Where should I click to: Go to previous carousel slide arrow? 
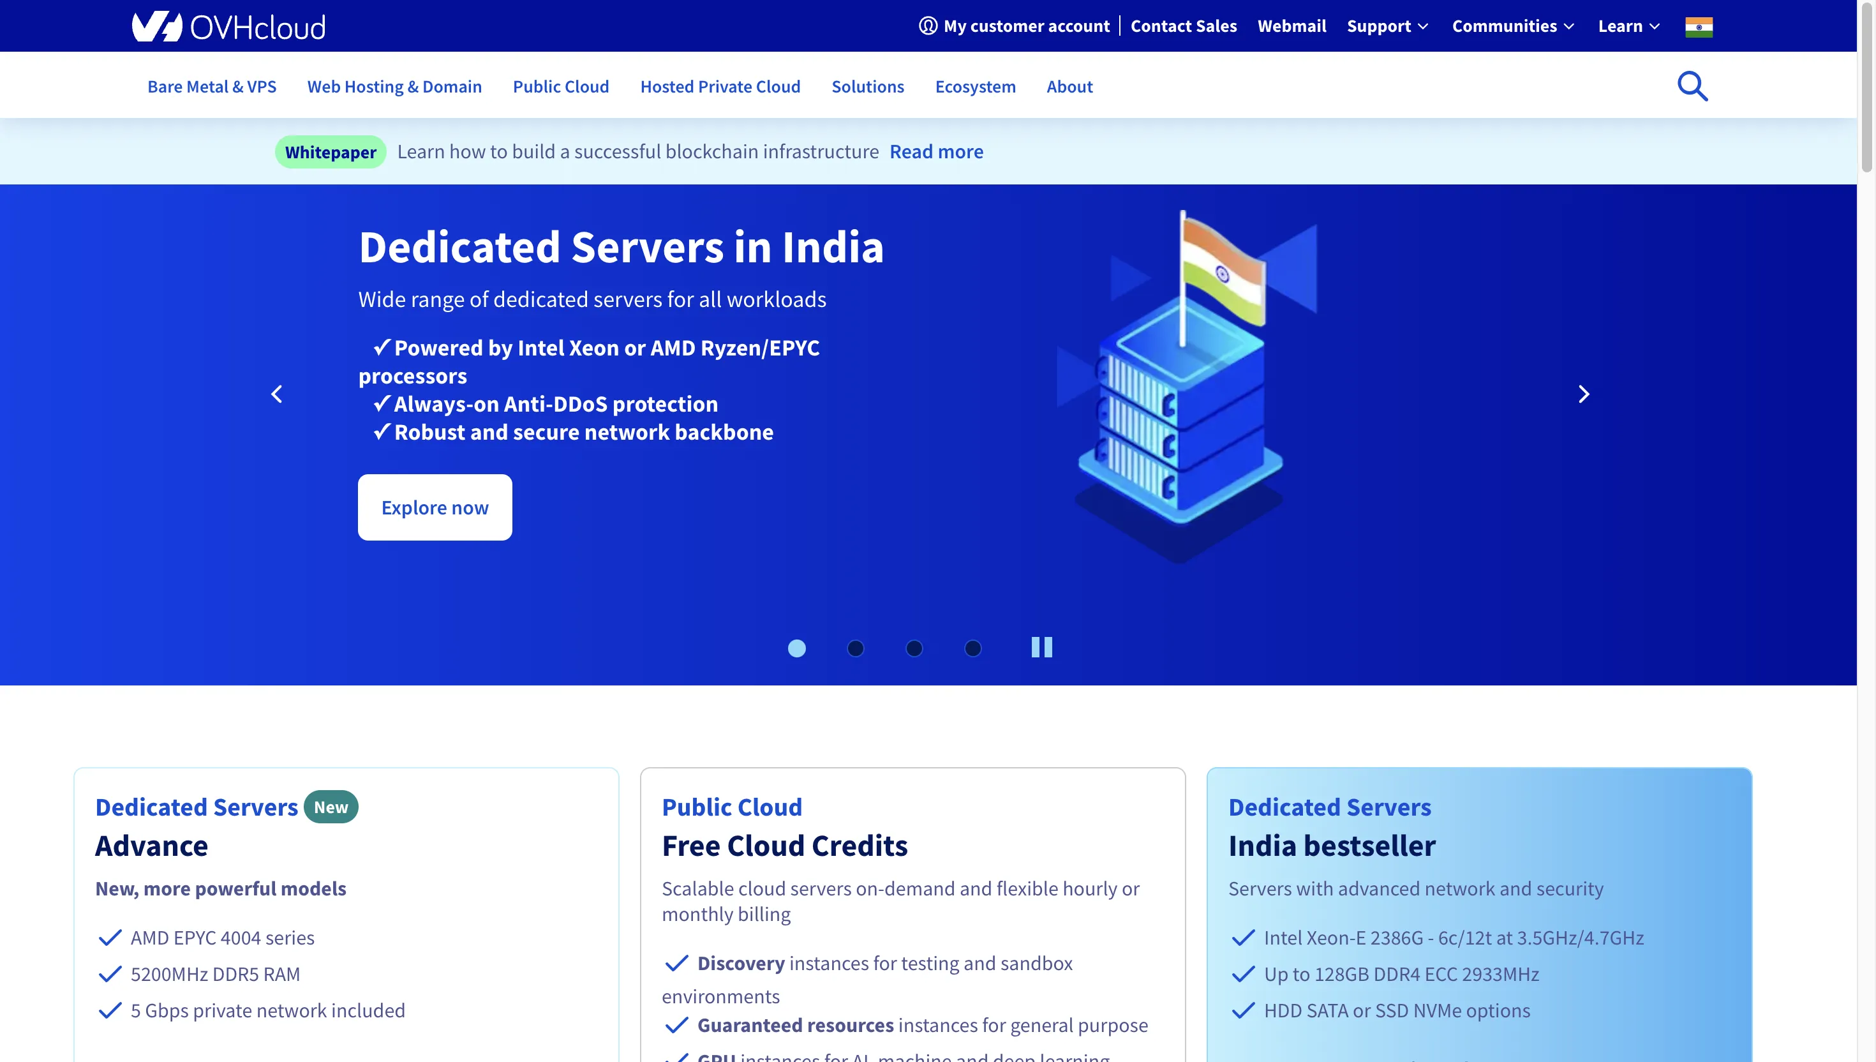(x=277, y=394)
